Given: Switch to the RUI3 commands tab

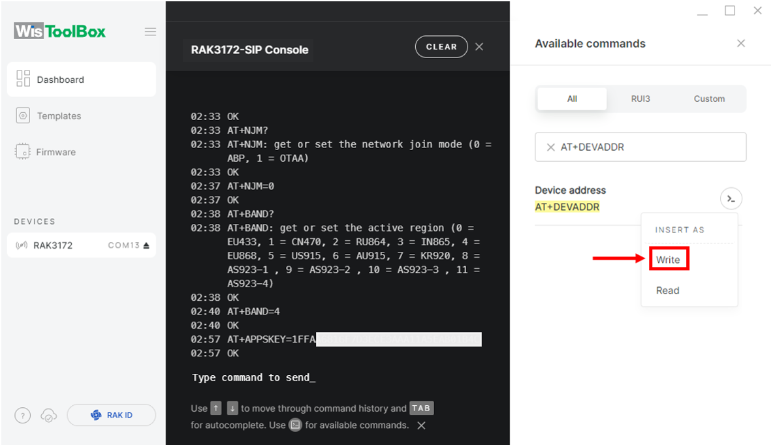Looking at the screenshot, I should [640, 99].
